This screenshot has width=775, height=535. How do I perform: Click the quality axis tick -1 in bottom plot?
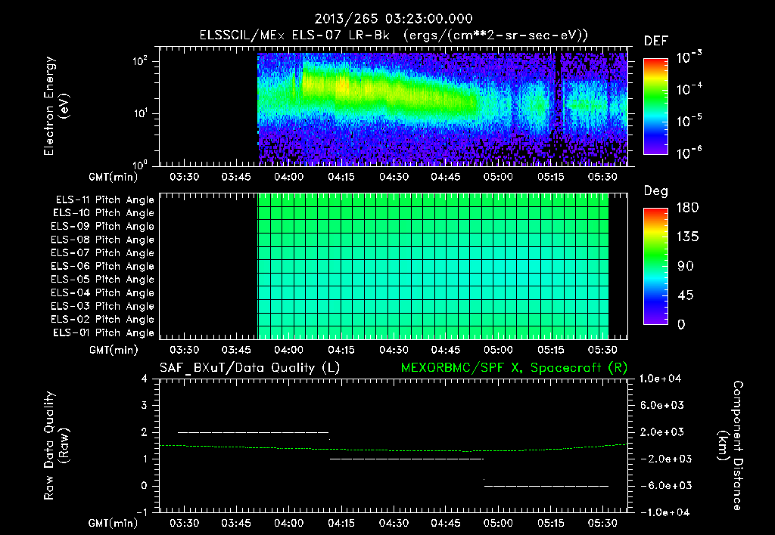(x=142, y=512)
